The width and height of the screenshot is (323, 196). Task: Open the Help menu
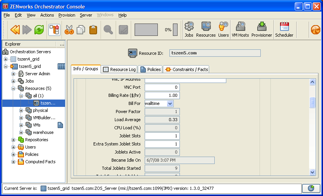[x=122, y=15]
